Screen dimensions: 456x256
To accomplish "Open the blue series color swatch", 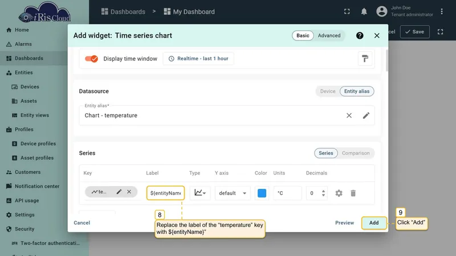I will 262,193.
